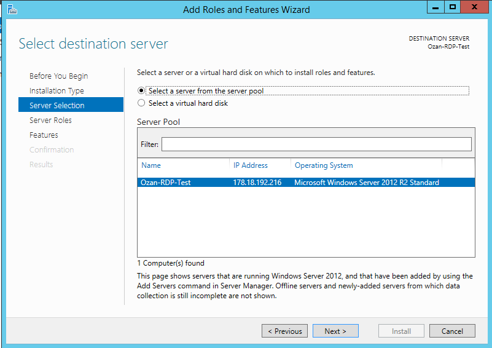Maximize the wizard window
492x348 pixels.
(x=453, y=7)
